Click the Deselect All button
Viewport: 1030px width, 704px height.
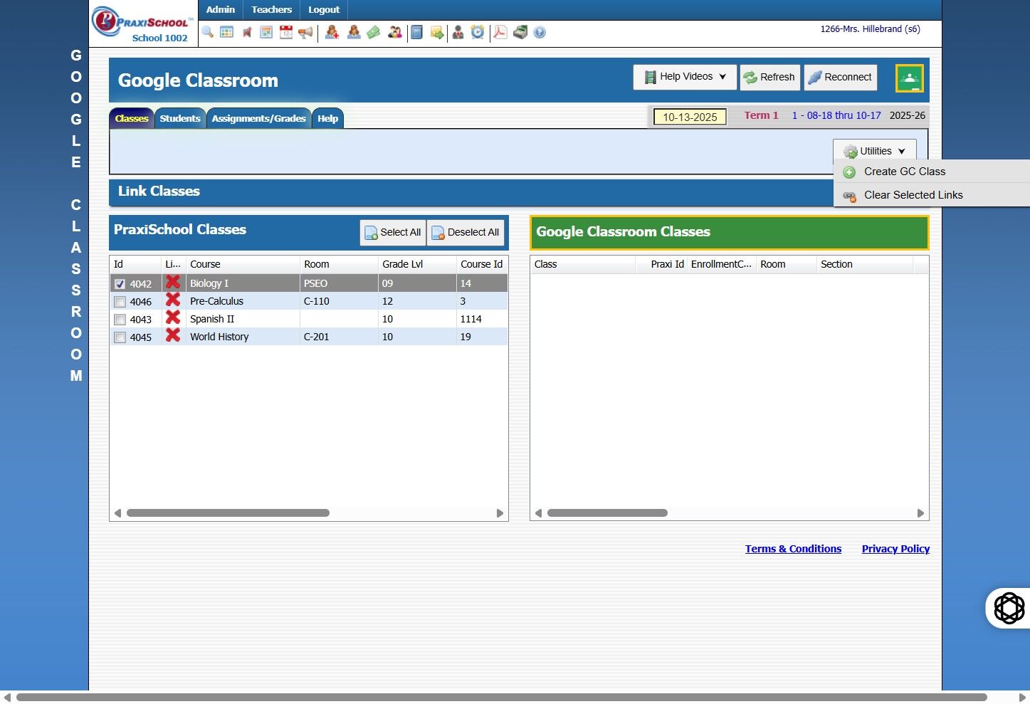click(x=466, y=232)
